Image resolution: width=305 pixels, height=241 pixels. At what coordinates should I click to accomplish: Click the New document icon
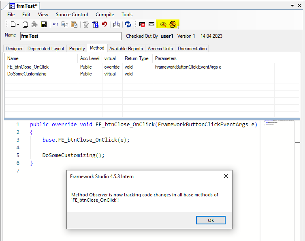[x=13, y=24]
